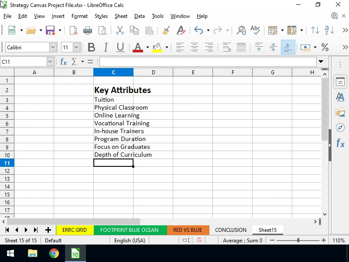Undo the last action
The height and width of the screenshot is (262, 349).
[198, 30]
